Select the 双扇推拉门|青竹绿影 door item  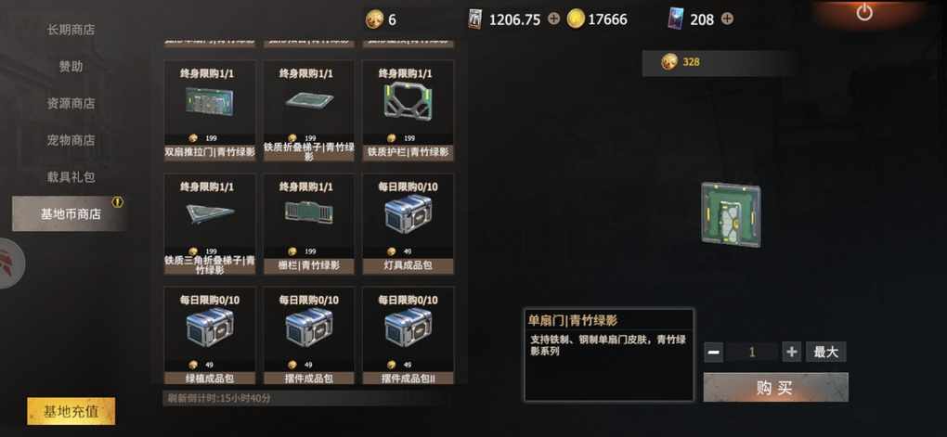(x=210, y=110)
